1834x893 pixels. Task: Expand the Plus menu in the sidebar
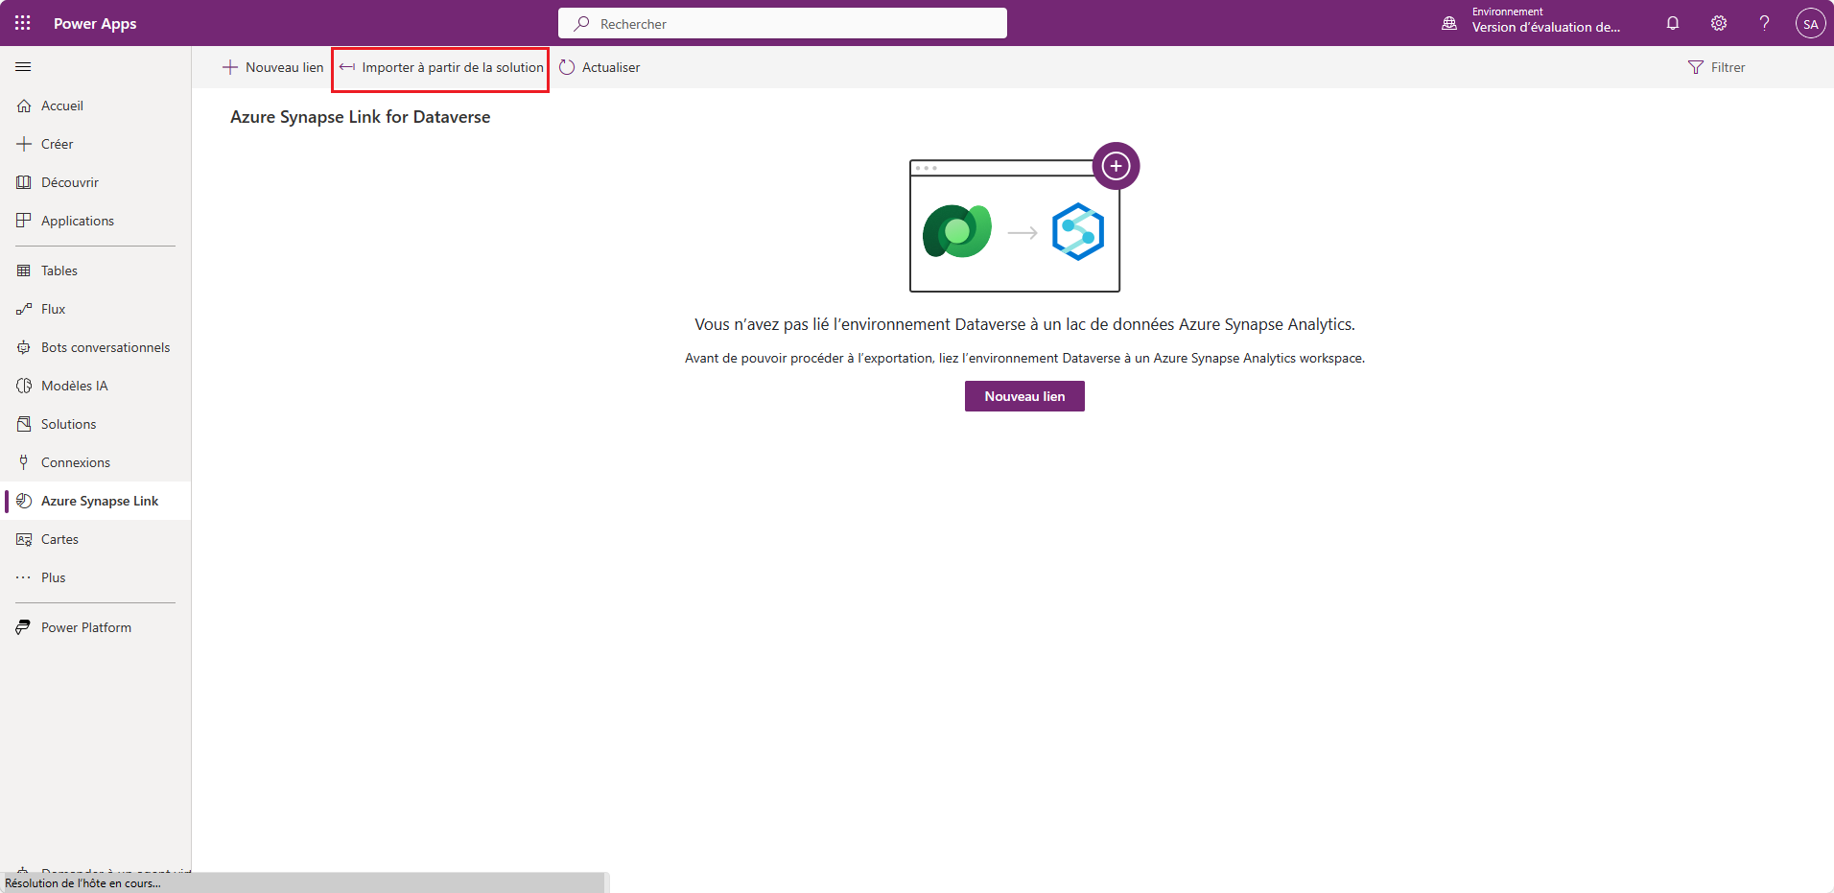coord(53,576)
